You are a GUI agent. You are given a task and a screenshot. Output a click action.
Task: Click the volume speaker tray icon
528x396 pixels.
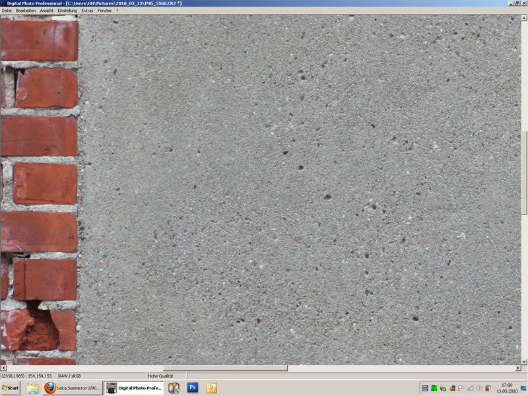(x=479, y=388)
